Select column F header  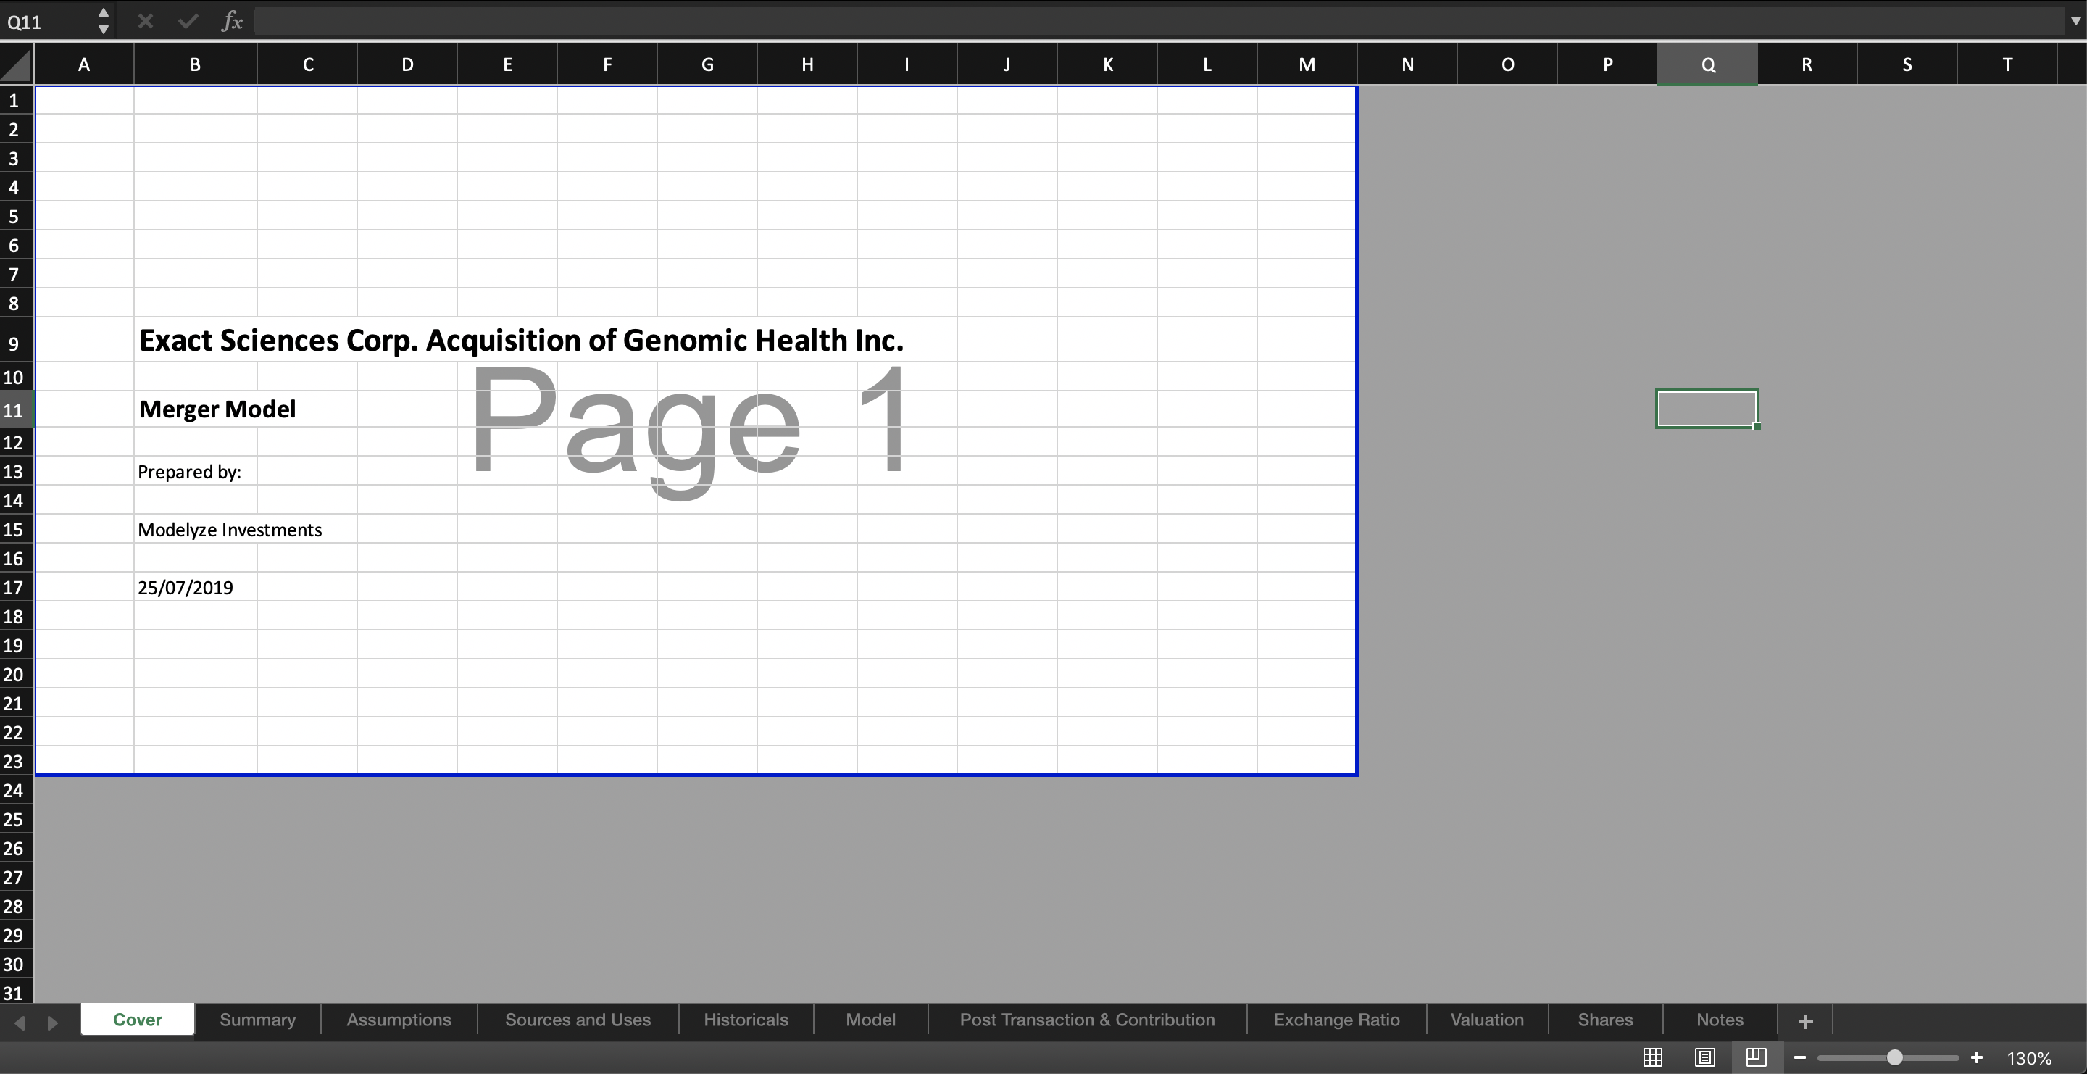tap(607, 64)
